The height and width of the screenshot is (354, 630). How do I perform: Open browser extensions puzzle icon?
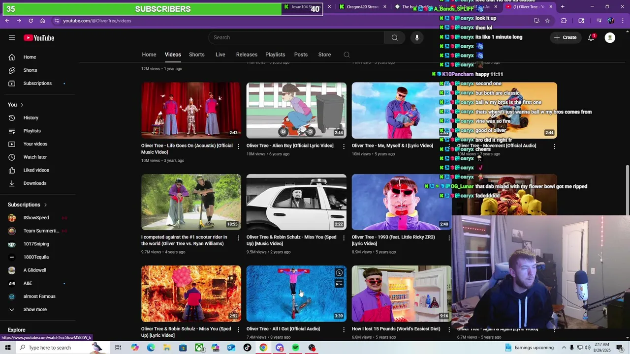(564, 21)
